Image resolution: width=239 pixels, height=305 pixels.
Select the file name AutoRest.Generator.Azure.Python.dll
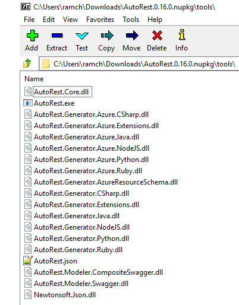click(x=91, y=160)
